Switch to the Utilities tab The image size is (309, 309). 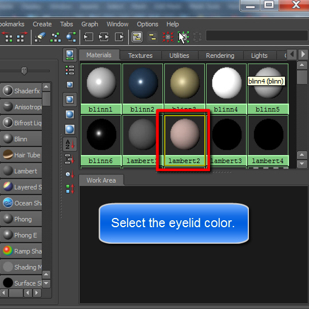click(179, 56)
